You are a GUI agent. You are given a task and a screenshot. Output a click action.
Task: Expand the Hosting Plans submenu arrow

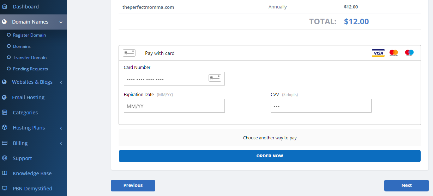pos(61,128)
